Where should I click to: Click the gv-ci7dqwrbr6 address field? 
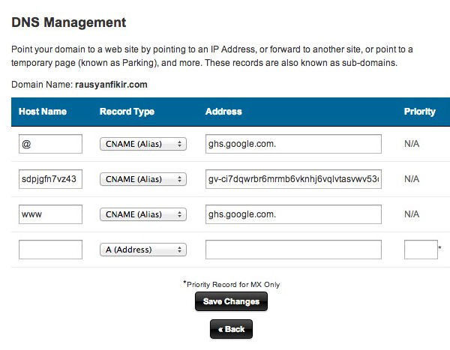click(293, 179)
